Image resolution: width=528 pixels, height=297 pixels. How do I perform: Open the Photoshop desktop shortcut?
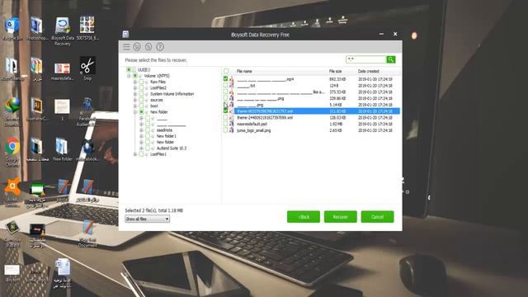pyautogui.click(x=36, y=28)
